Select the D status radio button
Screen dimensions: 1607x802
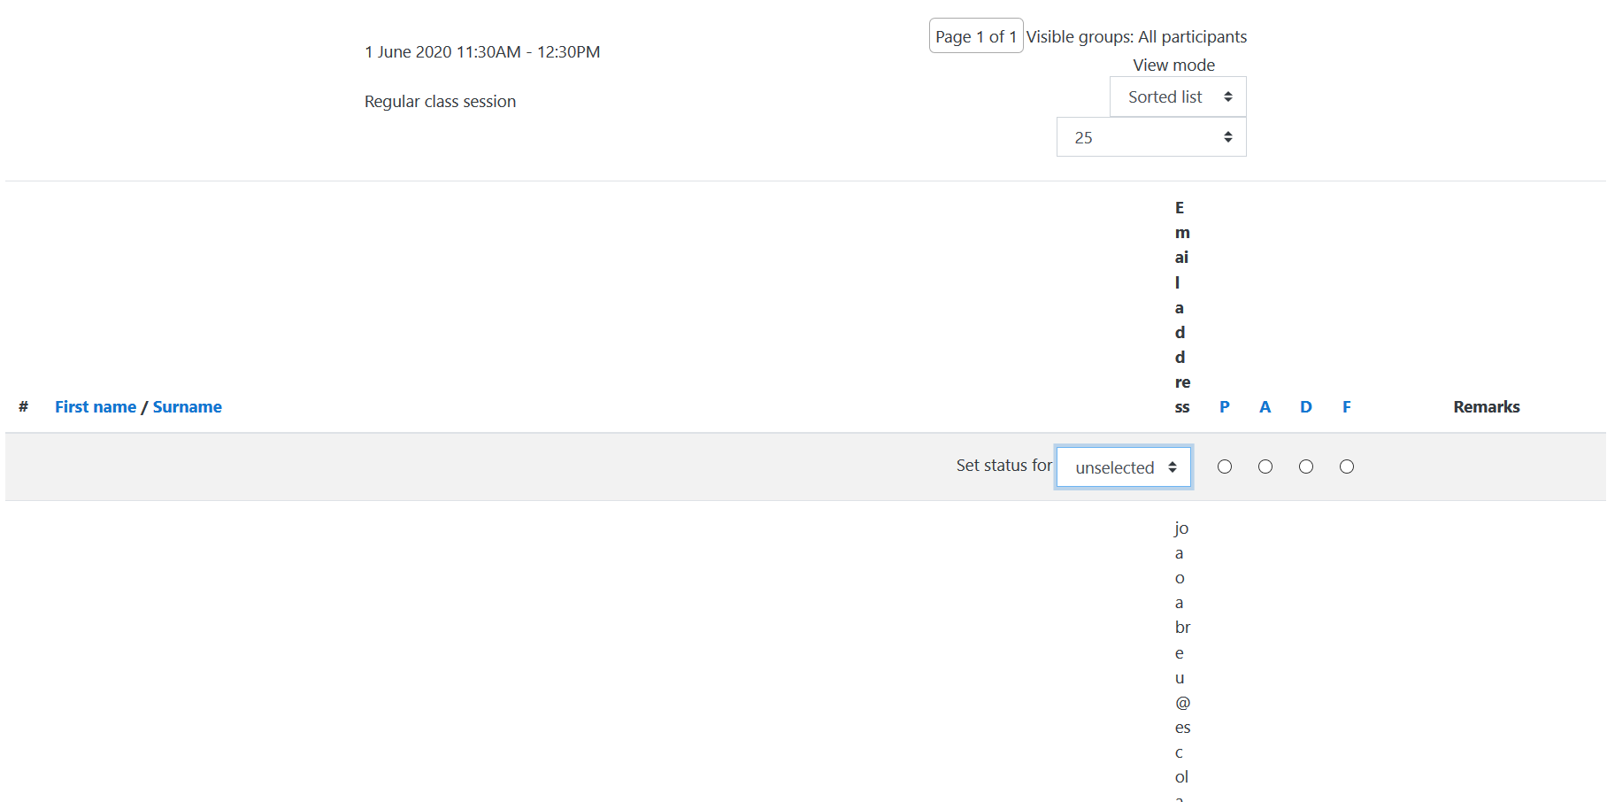point(1305,467)
